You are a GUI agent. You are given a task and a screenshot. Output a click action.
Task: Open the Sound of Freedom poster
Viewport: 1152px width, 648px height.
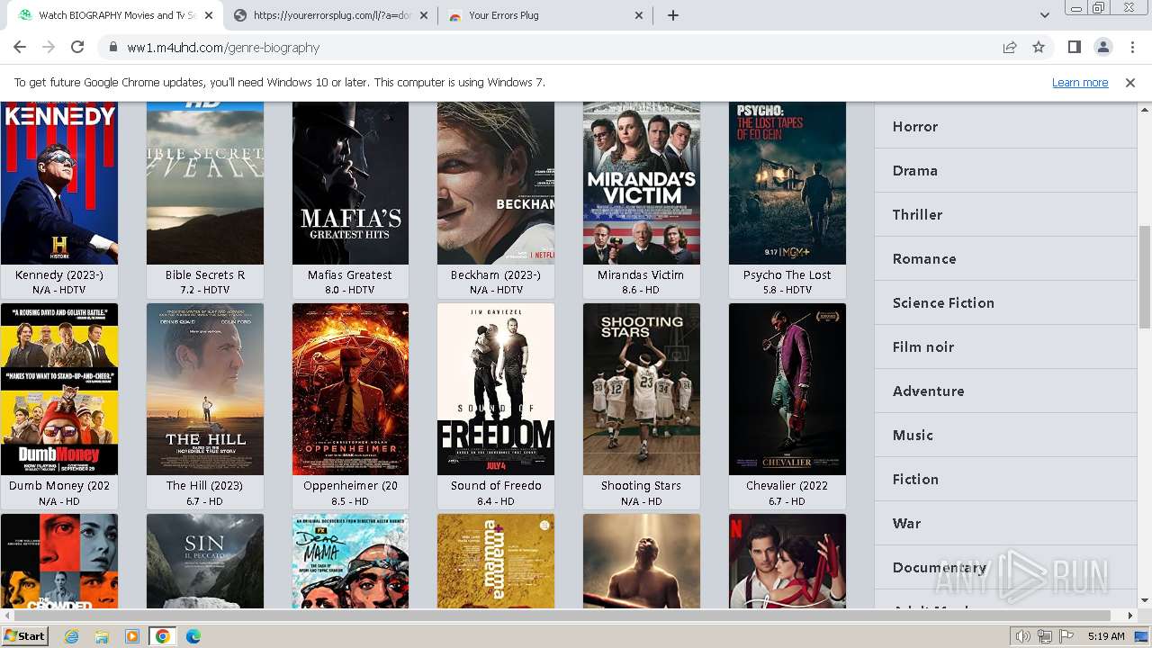click(x=496, y=389)
